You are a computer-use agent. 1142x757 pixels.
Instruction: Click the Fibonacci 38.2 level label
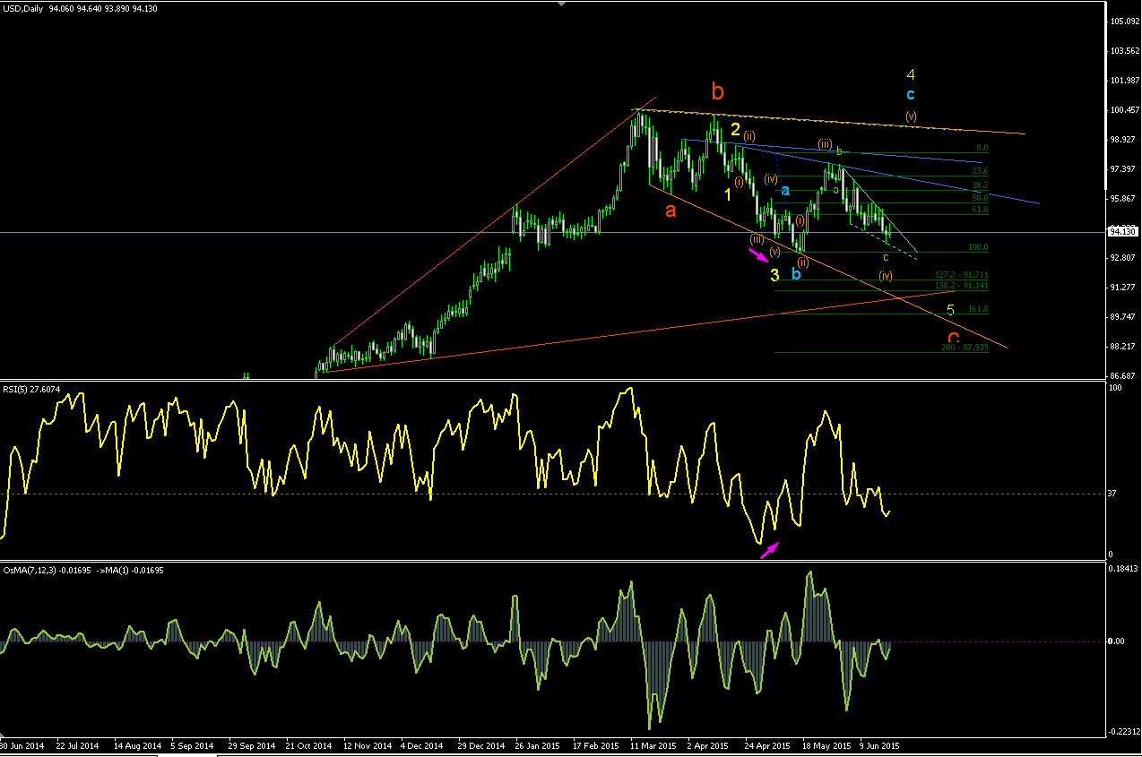(x=980, y=185)
